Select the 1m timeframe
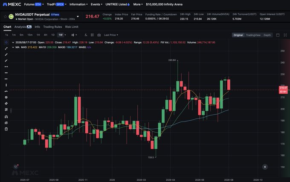This screenshot has width=290, height=182. pos(14,35)
